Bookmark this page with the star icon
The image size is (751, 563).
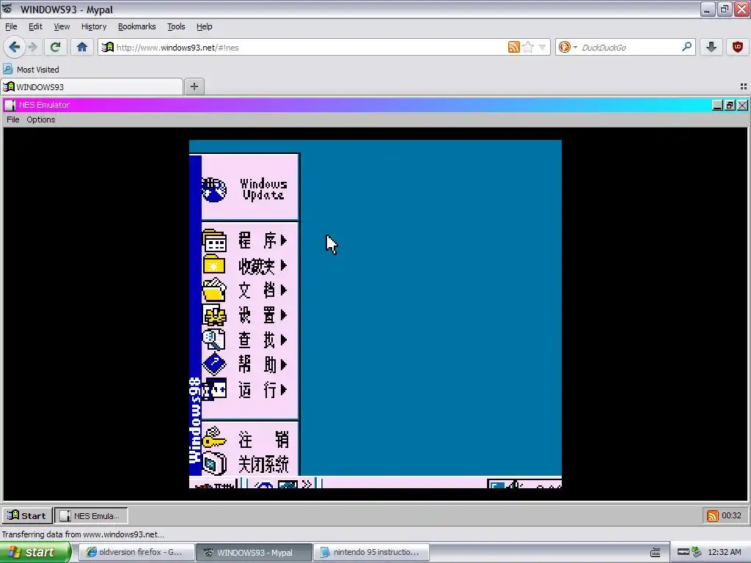pos(528,47)
